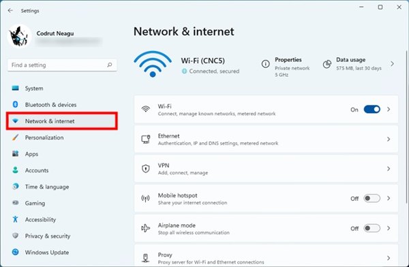Expand the Ethernet settings chevron
The height and width of the screenshot is (267, 409).
389,139
